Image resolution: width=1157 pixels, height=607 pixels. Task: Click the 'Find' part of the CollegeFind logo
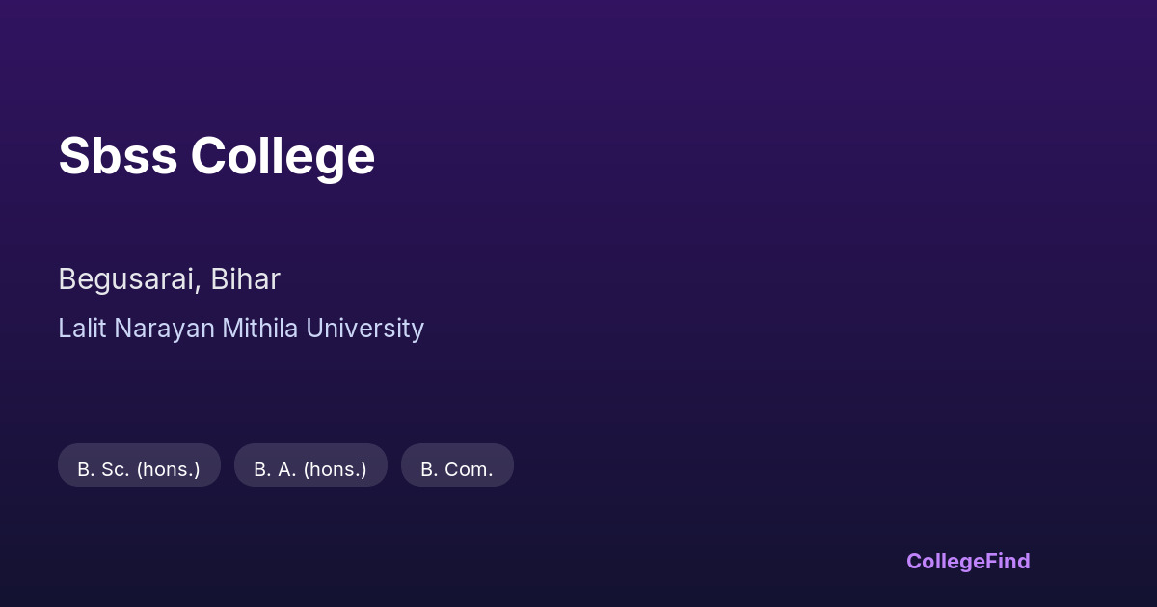tap(1008, 561)
